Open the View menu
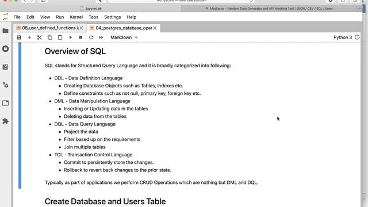 [45, 17]
